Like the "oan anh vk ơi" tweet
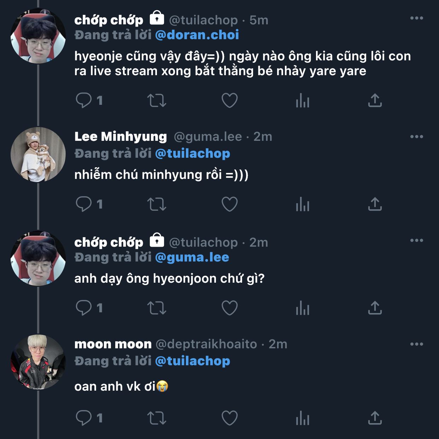 point(229,418)
